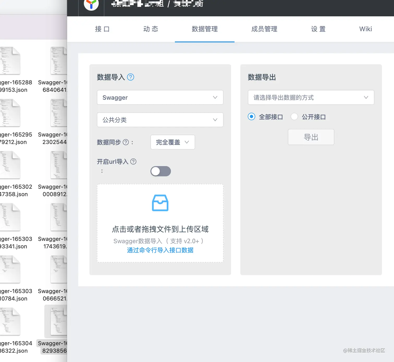Select Finder file icon for 99153.json

(x=10, y=61)
